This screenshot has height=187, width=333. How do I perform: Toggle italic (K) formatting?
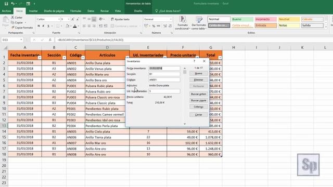click(43, 26)
